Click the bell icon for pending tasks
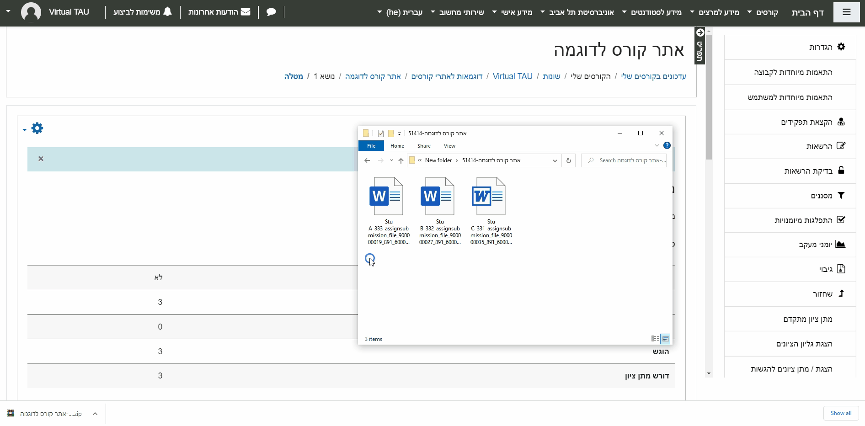 (x=168, y=12)
